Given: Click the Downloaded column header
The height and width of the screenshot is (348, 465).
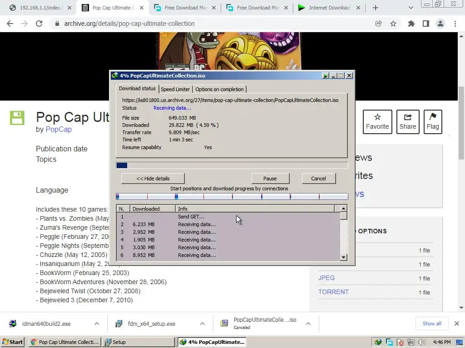Looking at the screenshot, I should point(153,208).
